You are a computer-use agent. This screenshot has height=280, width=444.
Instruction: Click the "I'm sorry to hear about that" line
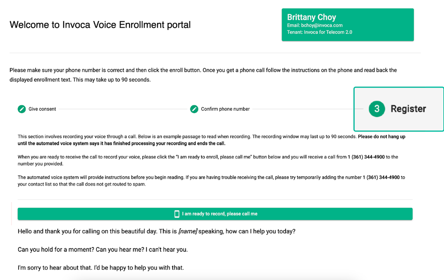tap(101, 268)
